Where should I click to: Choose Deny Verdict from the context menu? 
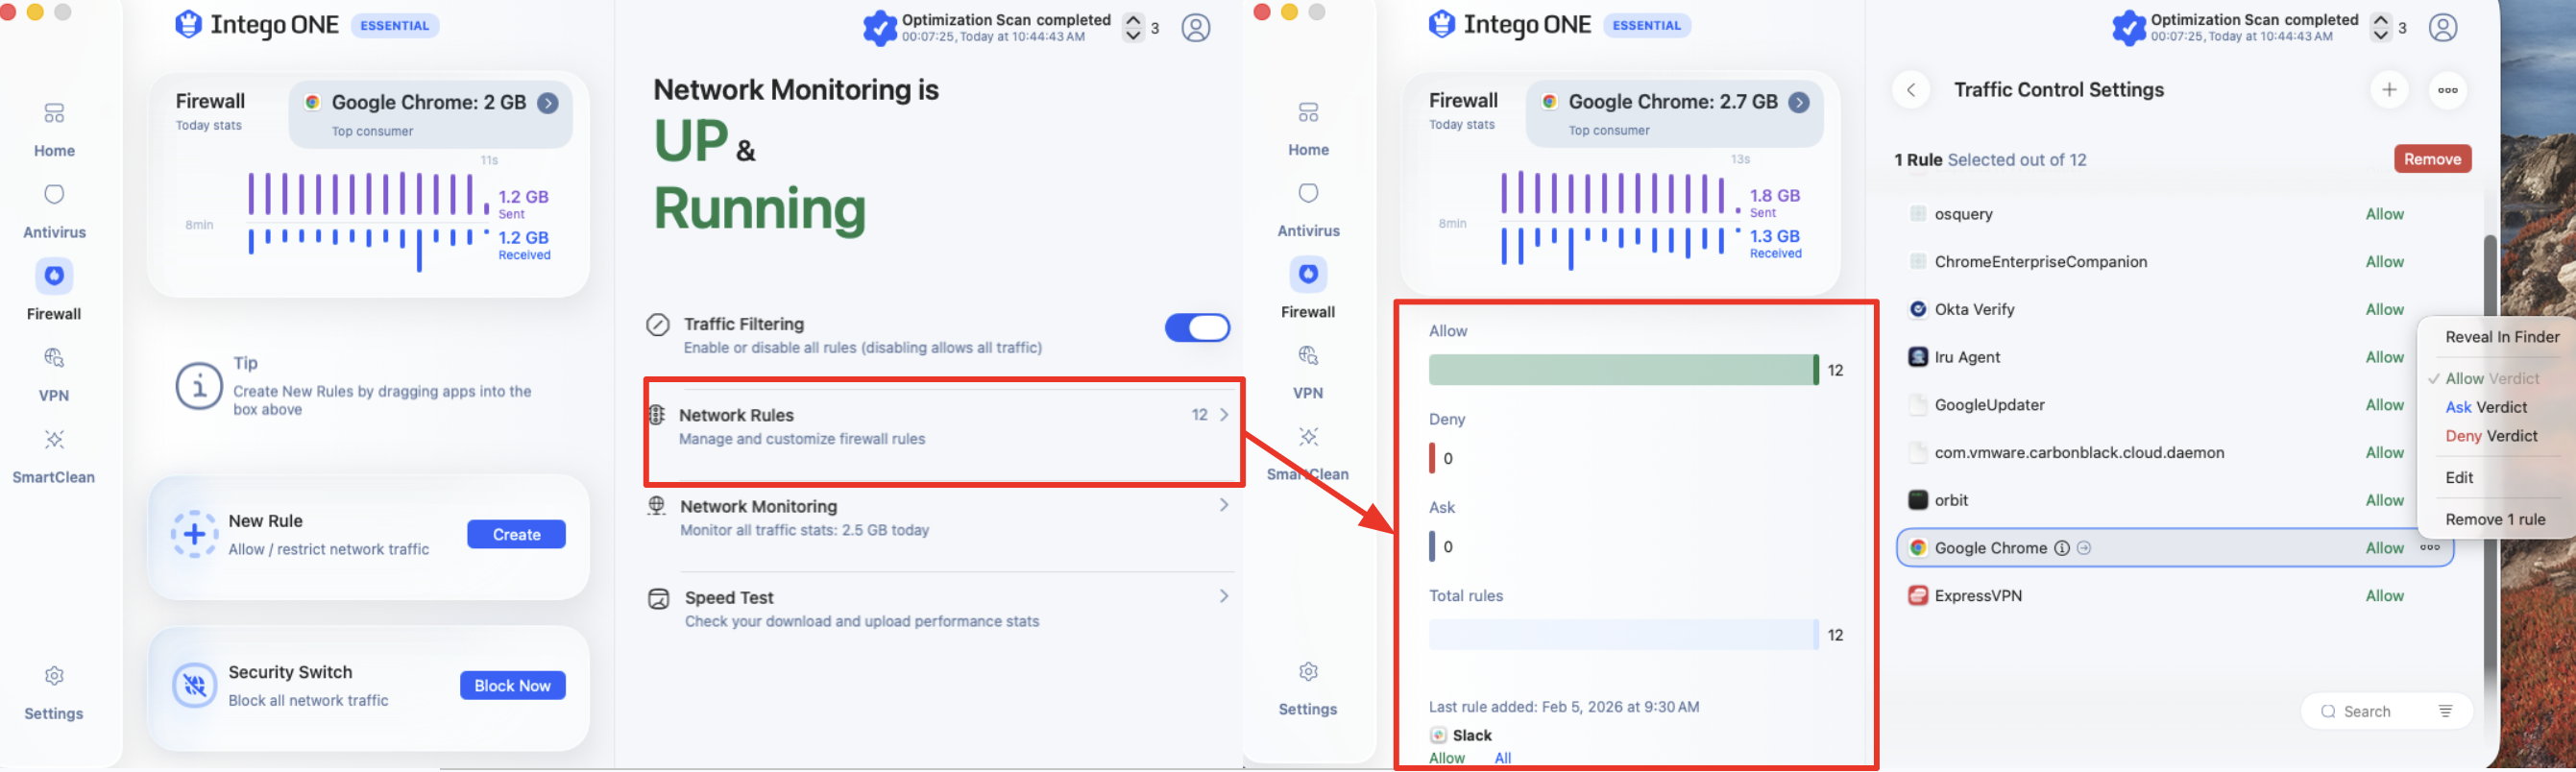2491,436
